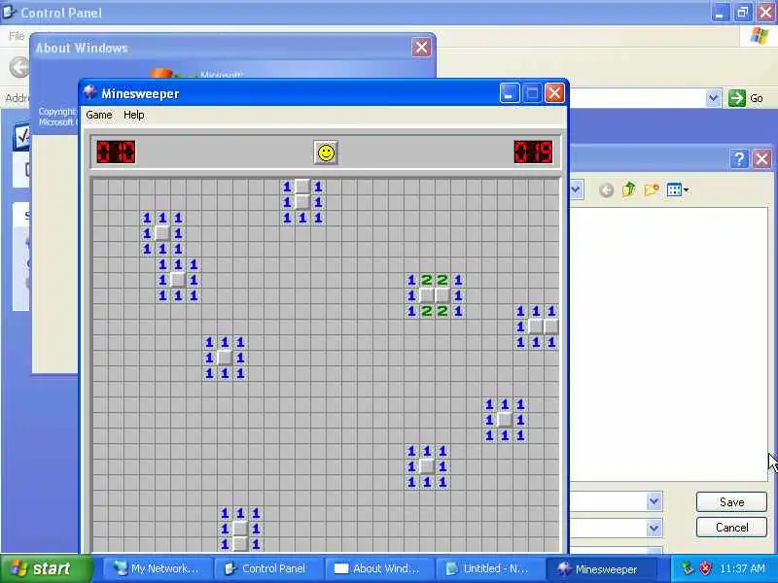This screenshot has width=778, height=583.
Task: Click the Minesweeper taskbar button
Action: (601, 568)
